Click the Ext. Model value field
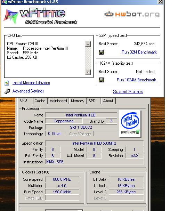Screen dimensions: 178x211 [x=94, y=156]
